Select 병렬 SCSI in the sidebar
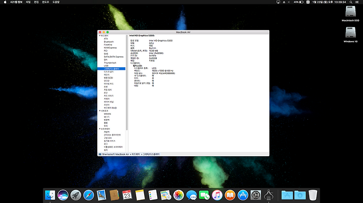 tap(108, 78)
